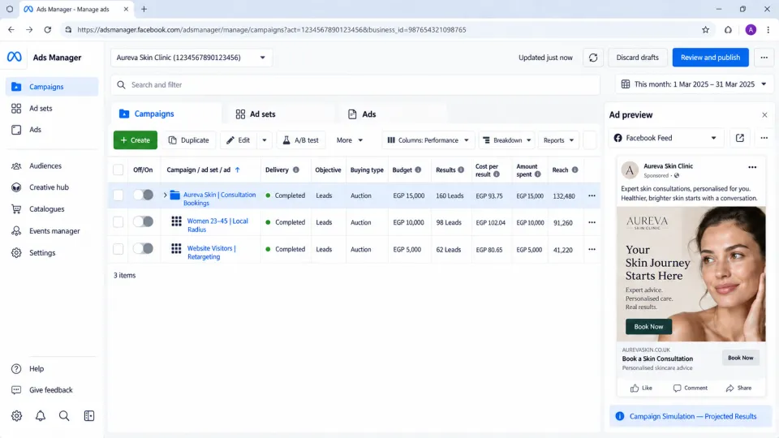The width and height of the screenshot is (779, 438).
Task: Toggle sidebar collapse panel icon
Action: (89, 415)
